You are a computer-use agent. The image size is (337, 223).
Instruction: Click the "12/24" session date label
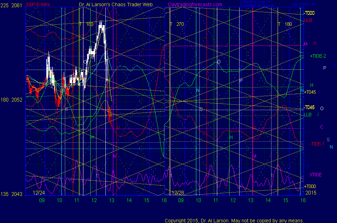39,193
